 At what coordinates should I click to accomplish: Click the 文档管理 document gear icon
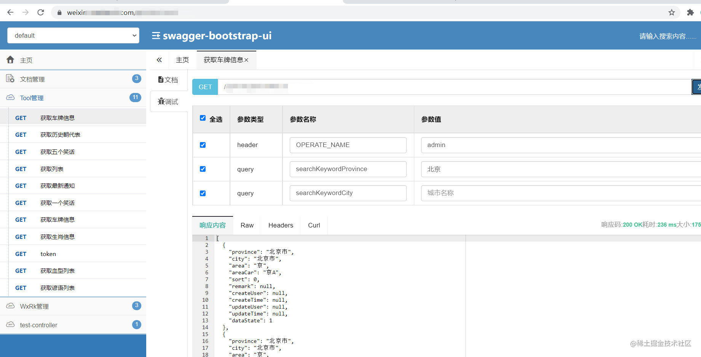point(10,78)
